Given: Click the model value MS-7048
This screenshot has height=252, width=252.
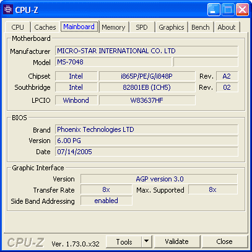Looking at the screenshot, I should 113,62.
